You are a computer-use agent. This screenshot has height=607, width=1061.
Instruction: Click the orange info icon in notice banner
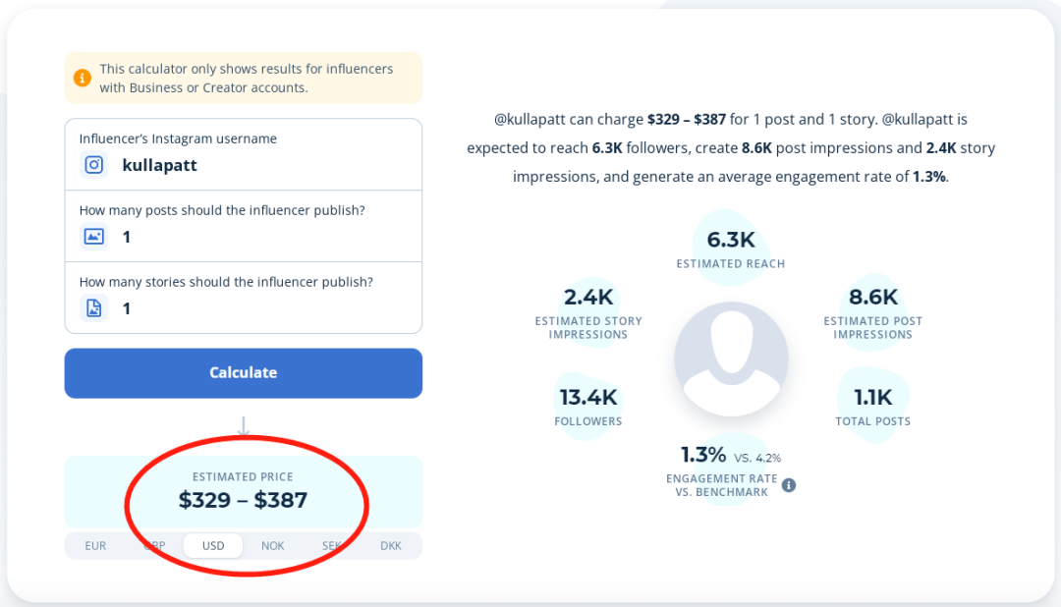click(x=82, y=78)
